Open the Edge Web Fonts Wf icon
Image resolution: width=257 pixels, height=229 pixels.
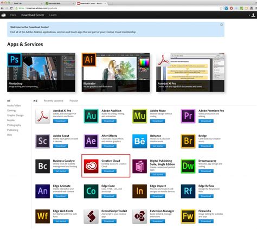[43, 217]
